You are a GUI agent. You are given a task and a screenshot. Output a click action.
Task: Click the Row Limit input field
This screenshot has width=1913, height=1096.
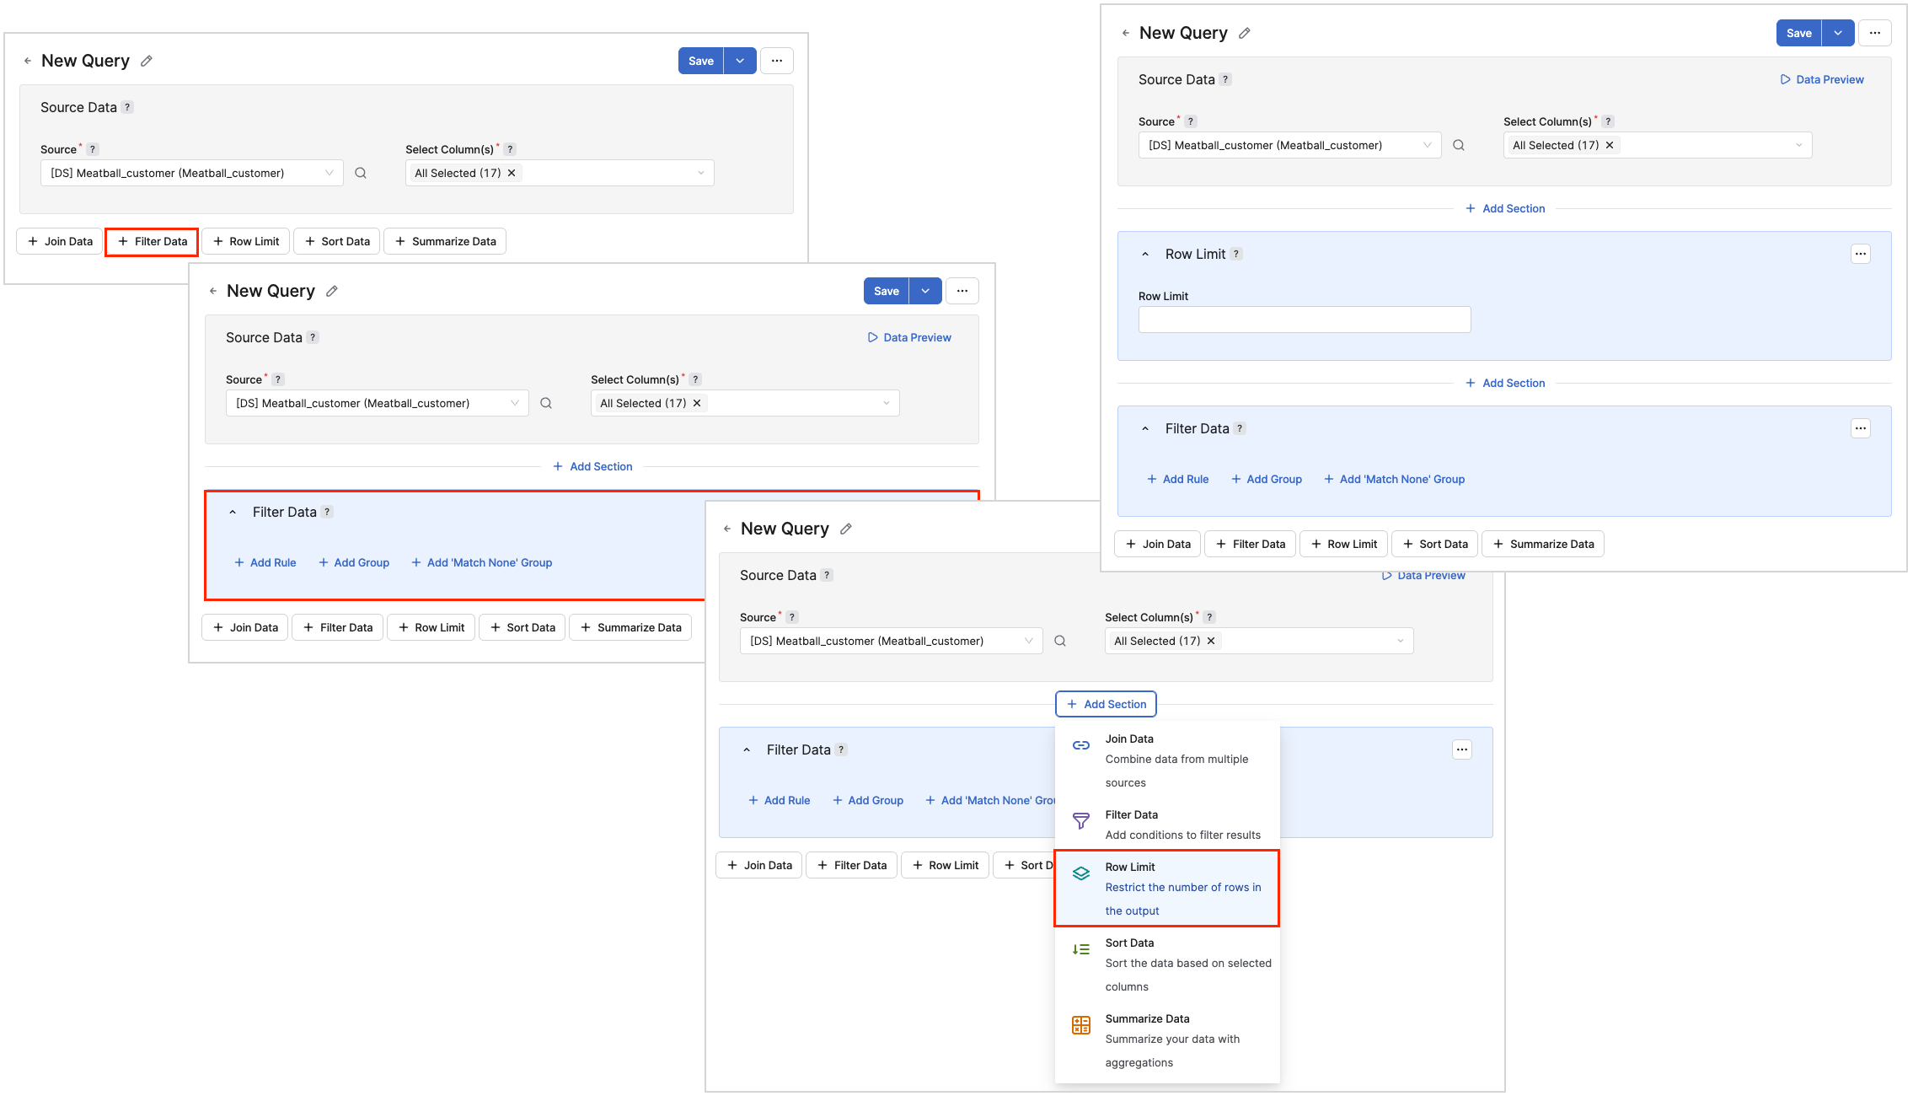(x=1304, y=320)
